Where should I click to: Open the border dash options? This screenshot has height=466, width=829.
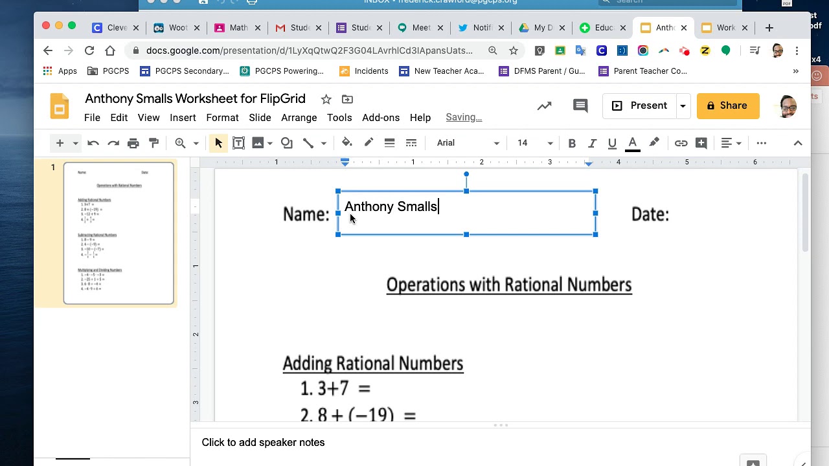coord(411,143)
